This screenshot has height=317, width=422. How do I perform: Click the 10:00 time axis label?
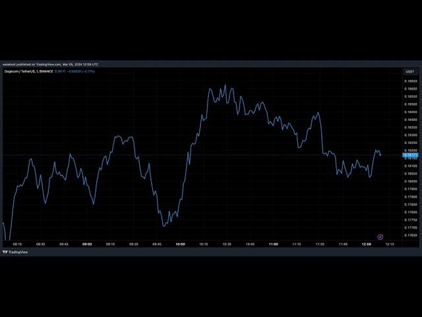pos(180,244)
